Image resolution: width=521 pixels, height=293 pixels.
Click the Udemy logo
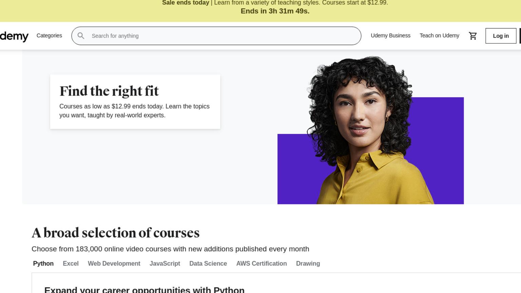14,36
